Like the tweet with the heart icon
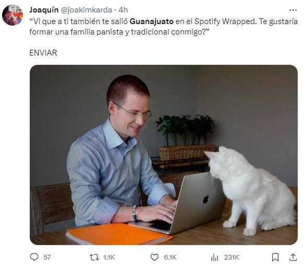 point(154,257)
